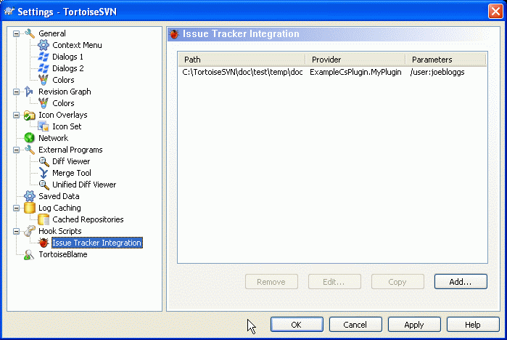Viewport: 507px width, 340px height.
Task: Select Context Menu in settings tree
Action: [77, 45]
